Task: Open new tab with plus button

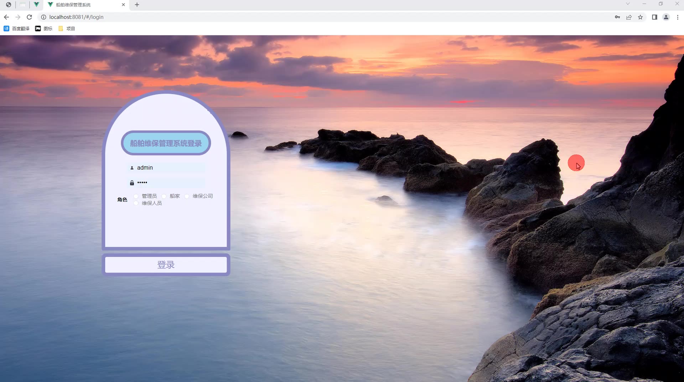Action: click(x=137, y=5)
